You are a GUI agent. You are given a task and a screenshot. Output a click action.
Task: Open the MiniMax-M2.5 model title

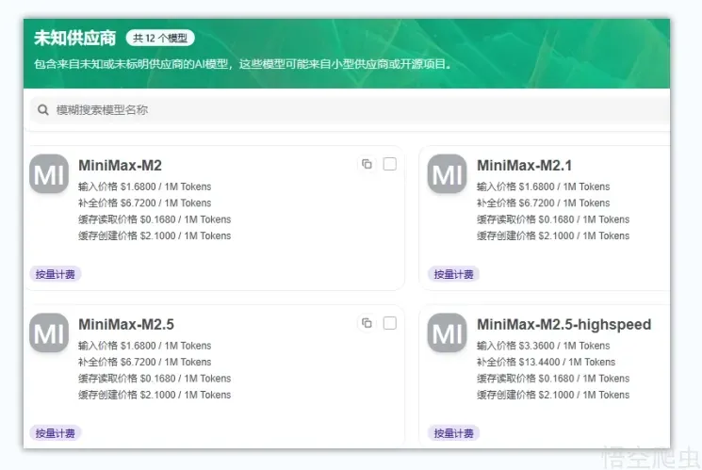click(126, 325)
